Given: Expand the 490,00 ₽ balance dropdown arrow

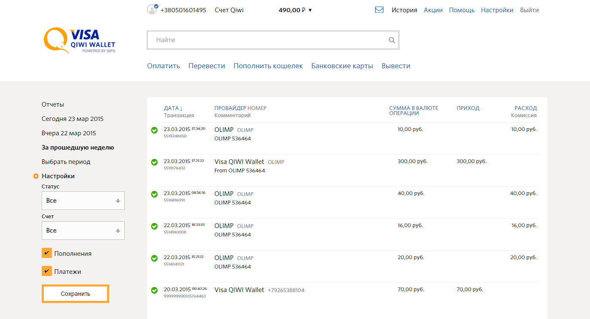Looking at the screenshot, I should 310,10.
